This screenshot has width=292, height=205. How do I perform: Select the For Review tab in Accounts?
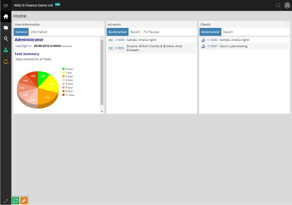click(x=151, y=32)
